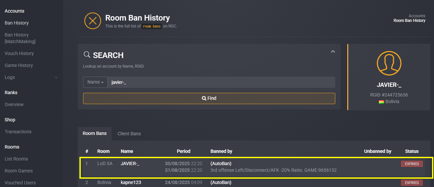434x187 pixels.
Task: Switch to the Room Bans tab
Action: click(95, 133)
